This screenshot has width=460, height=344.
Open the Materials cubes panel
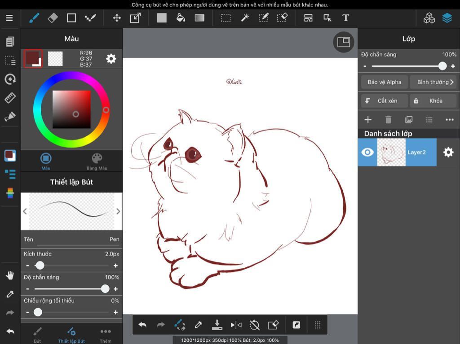(x=429, y=18)
